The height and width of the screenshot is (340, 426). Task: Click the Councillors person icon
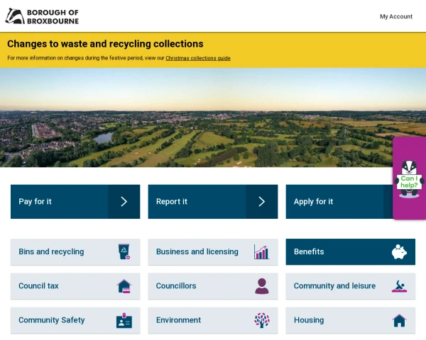(x=262, y=286)
